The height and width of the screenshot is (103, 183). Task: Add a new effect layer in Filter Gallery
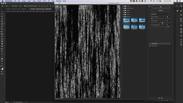[159, 98]
